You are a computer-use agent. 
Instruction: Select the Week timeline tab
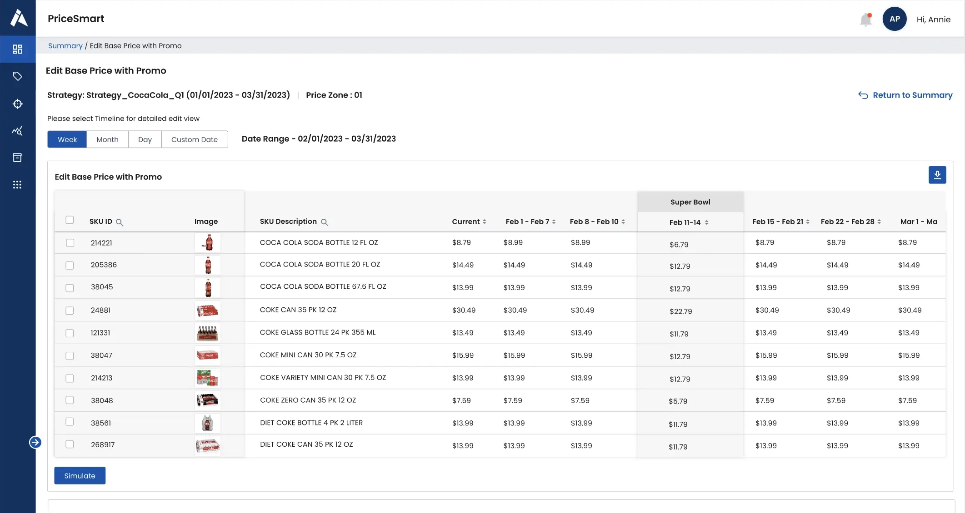pyautogui.click(x=67, y=139)
